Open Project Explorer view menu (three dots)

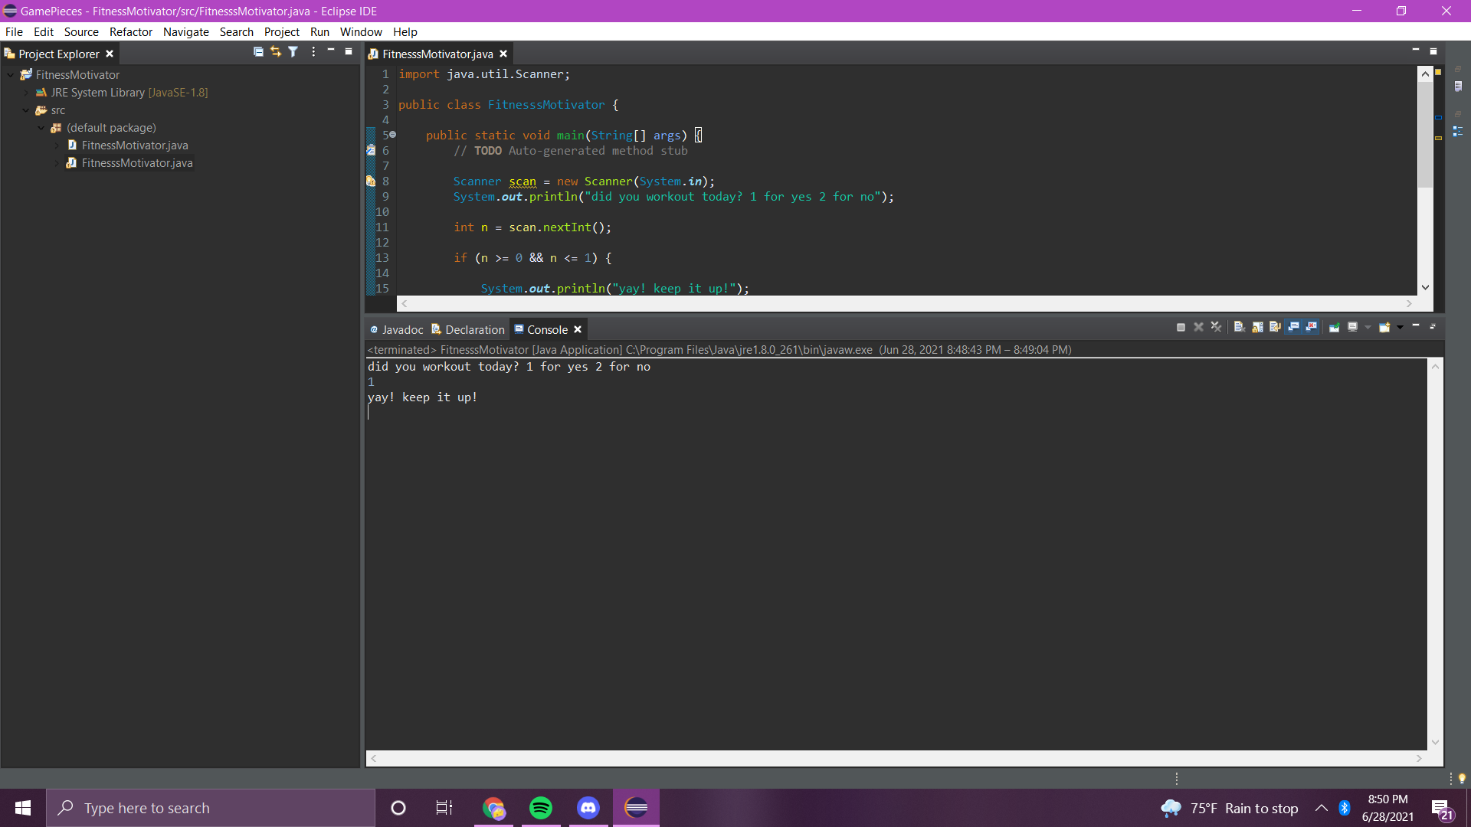313,52
